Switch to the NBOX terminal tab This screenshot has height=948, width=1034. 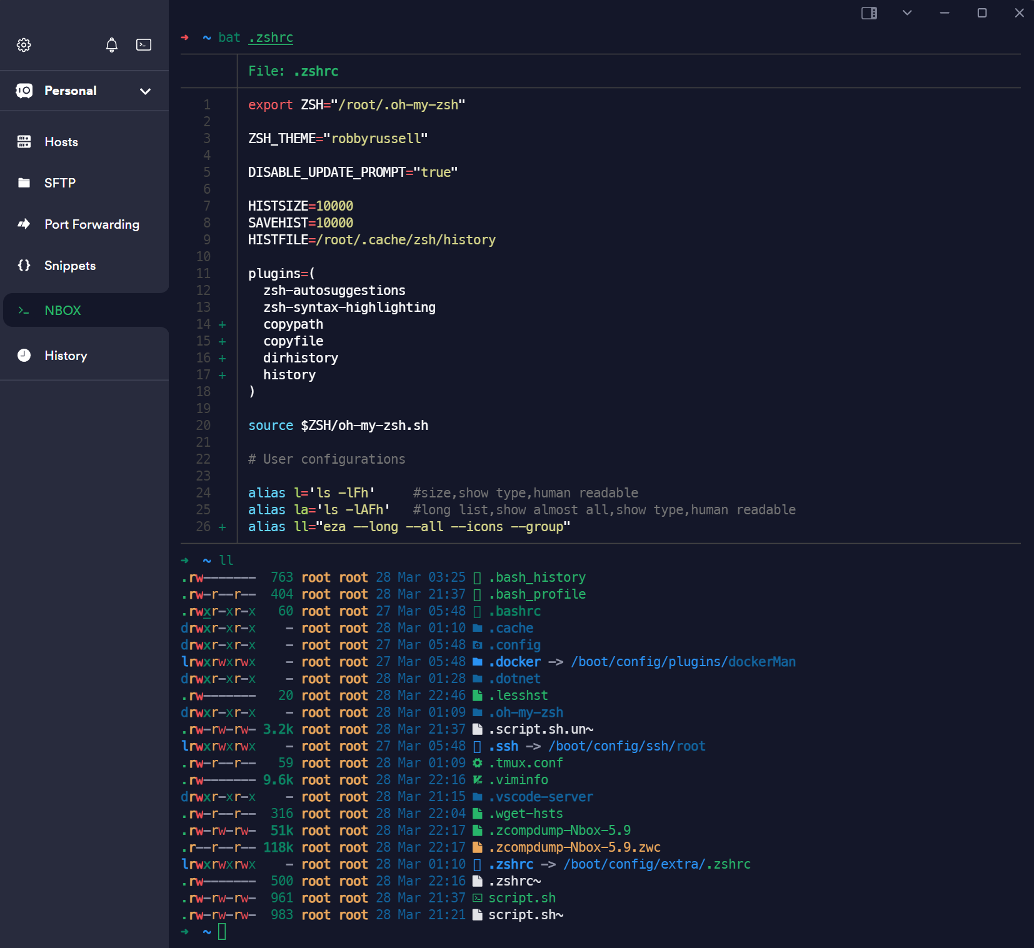tap(86, 310)
